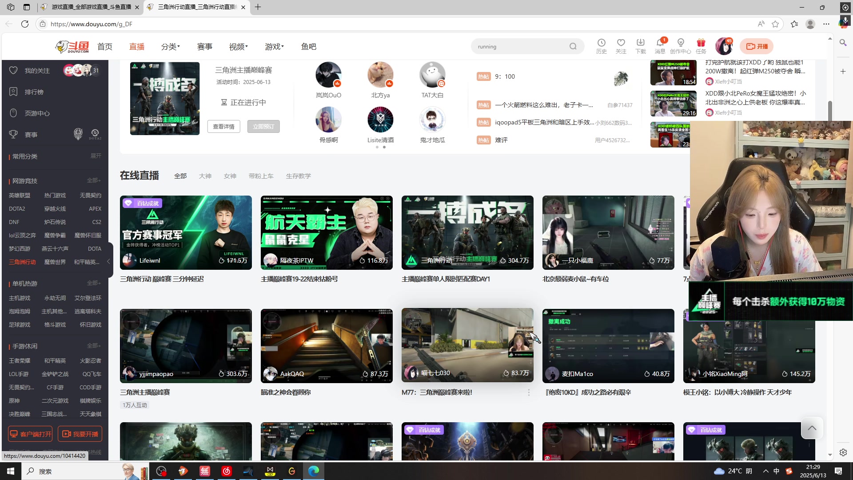Click 立即预订 button
853x480 pixels.
point(263,127)
